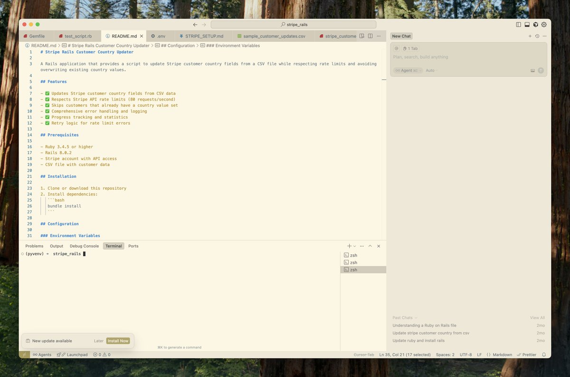The height and width of the screenshot is (377, 570).
Task: Click the 1 Tab context pill
Action: pos(410,48)
